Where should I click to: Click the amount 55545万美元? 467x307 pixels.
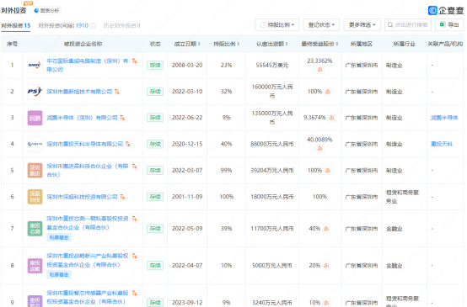(x=272, y=65)
